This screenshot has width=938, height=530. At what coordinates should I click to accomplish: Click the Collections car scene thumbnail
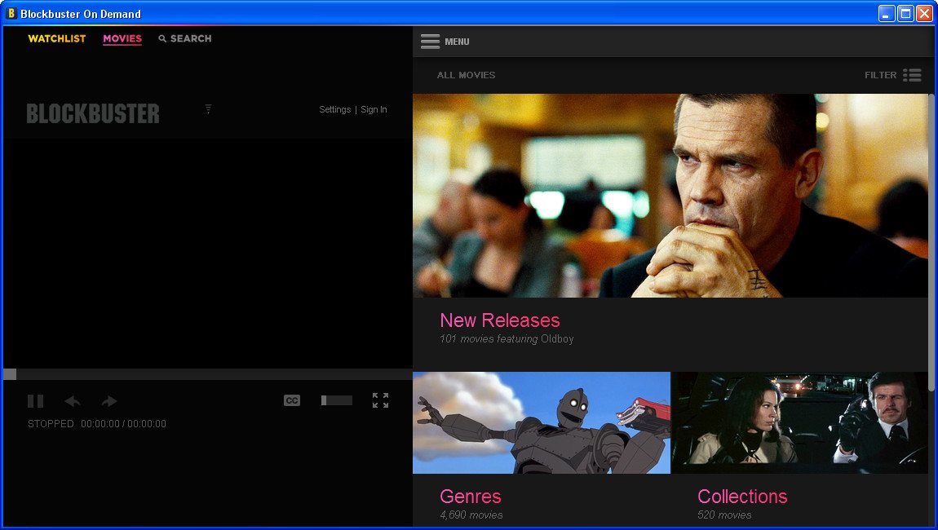point(800,423)
